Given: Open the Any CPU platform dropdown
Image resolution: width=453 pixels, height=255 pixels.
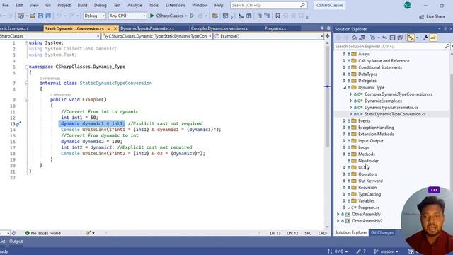Looking at the screenshot, I should 127,16.
